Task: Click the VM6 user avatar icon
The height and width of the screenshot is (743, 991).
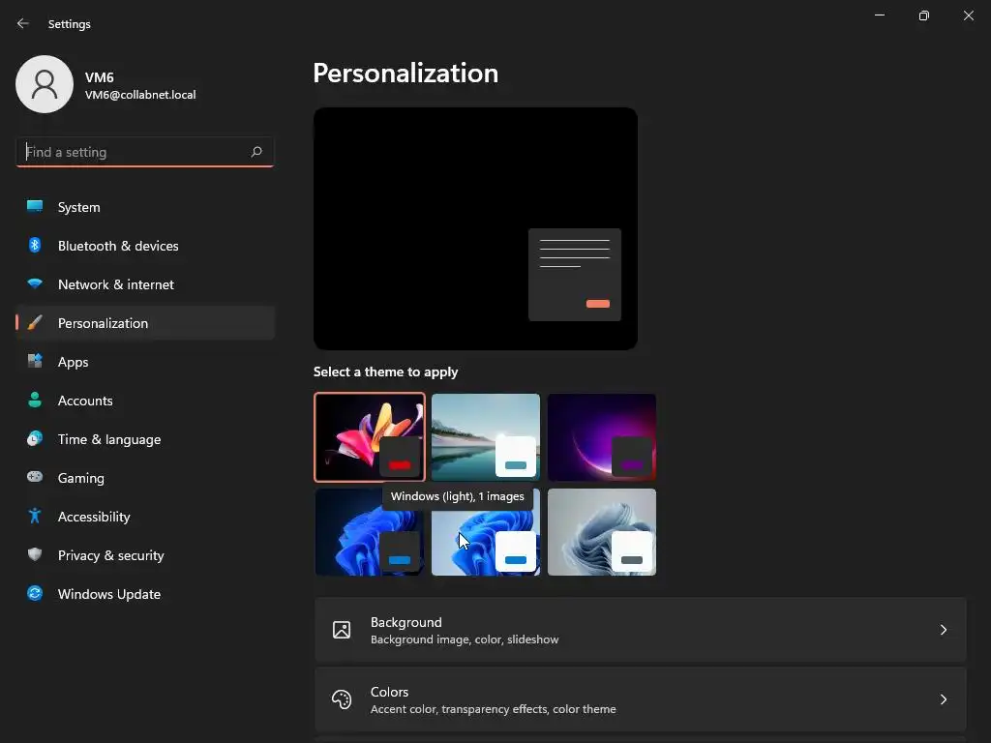Action: 45,84
